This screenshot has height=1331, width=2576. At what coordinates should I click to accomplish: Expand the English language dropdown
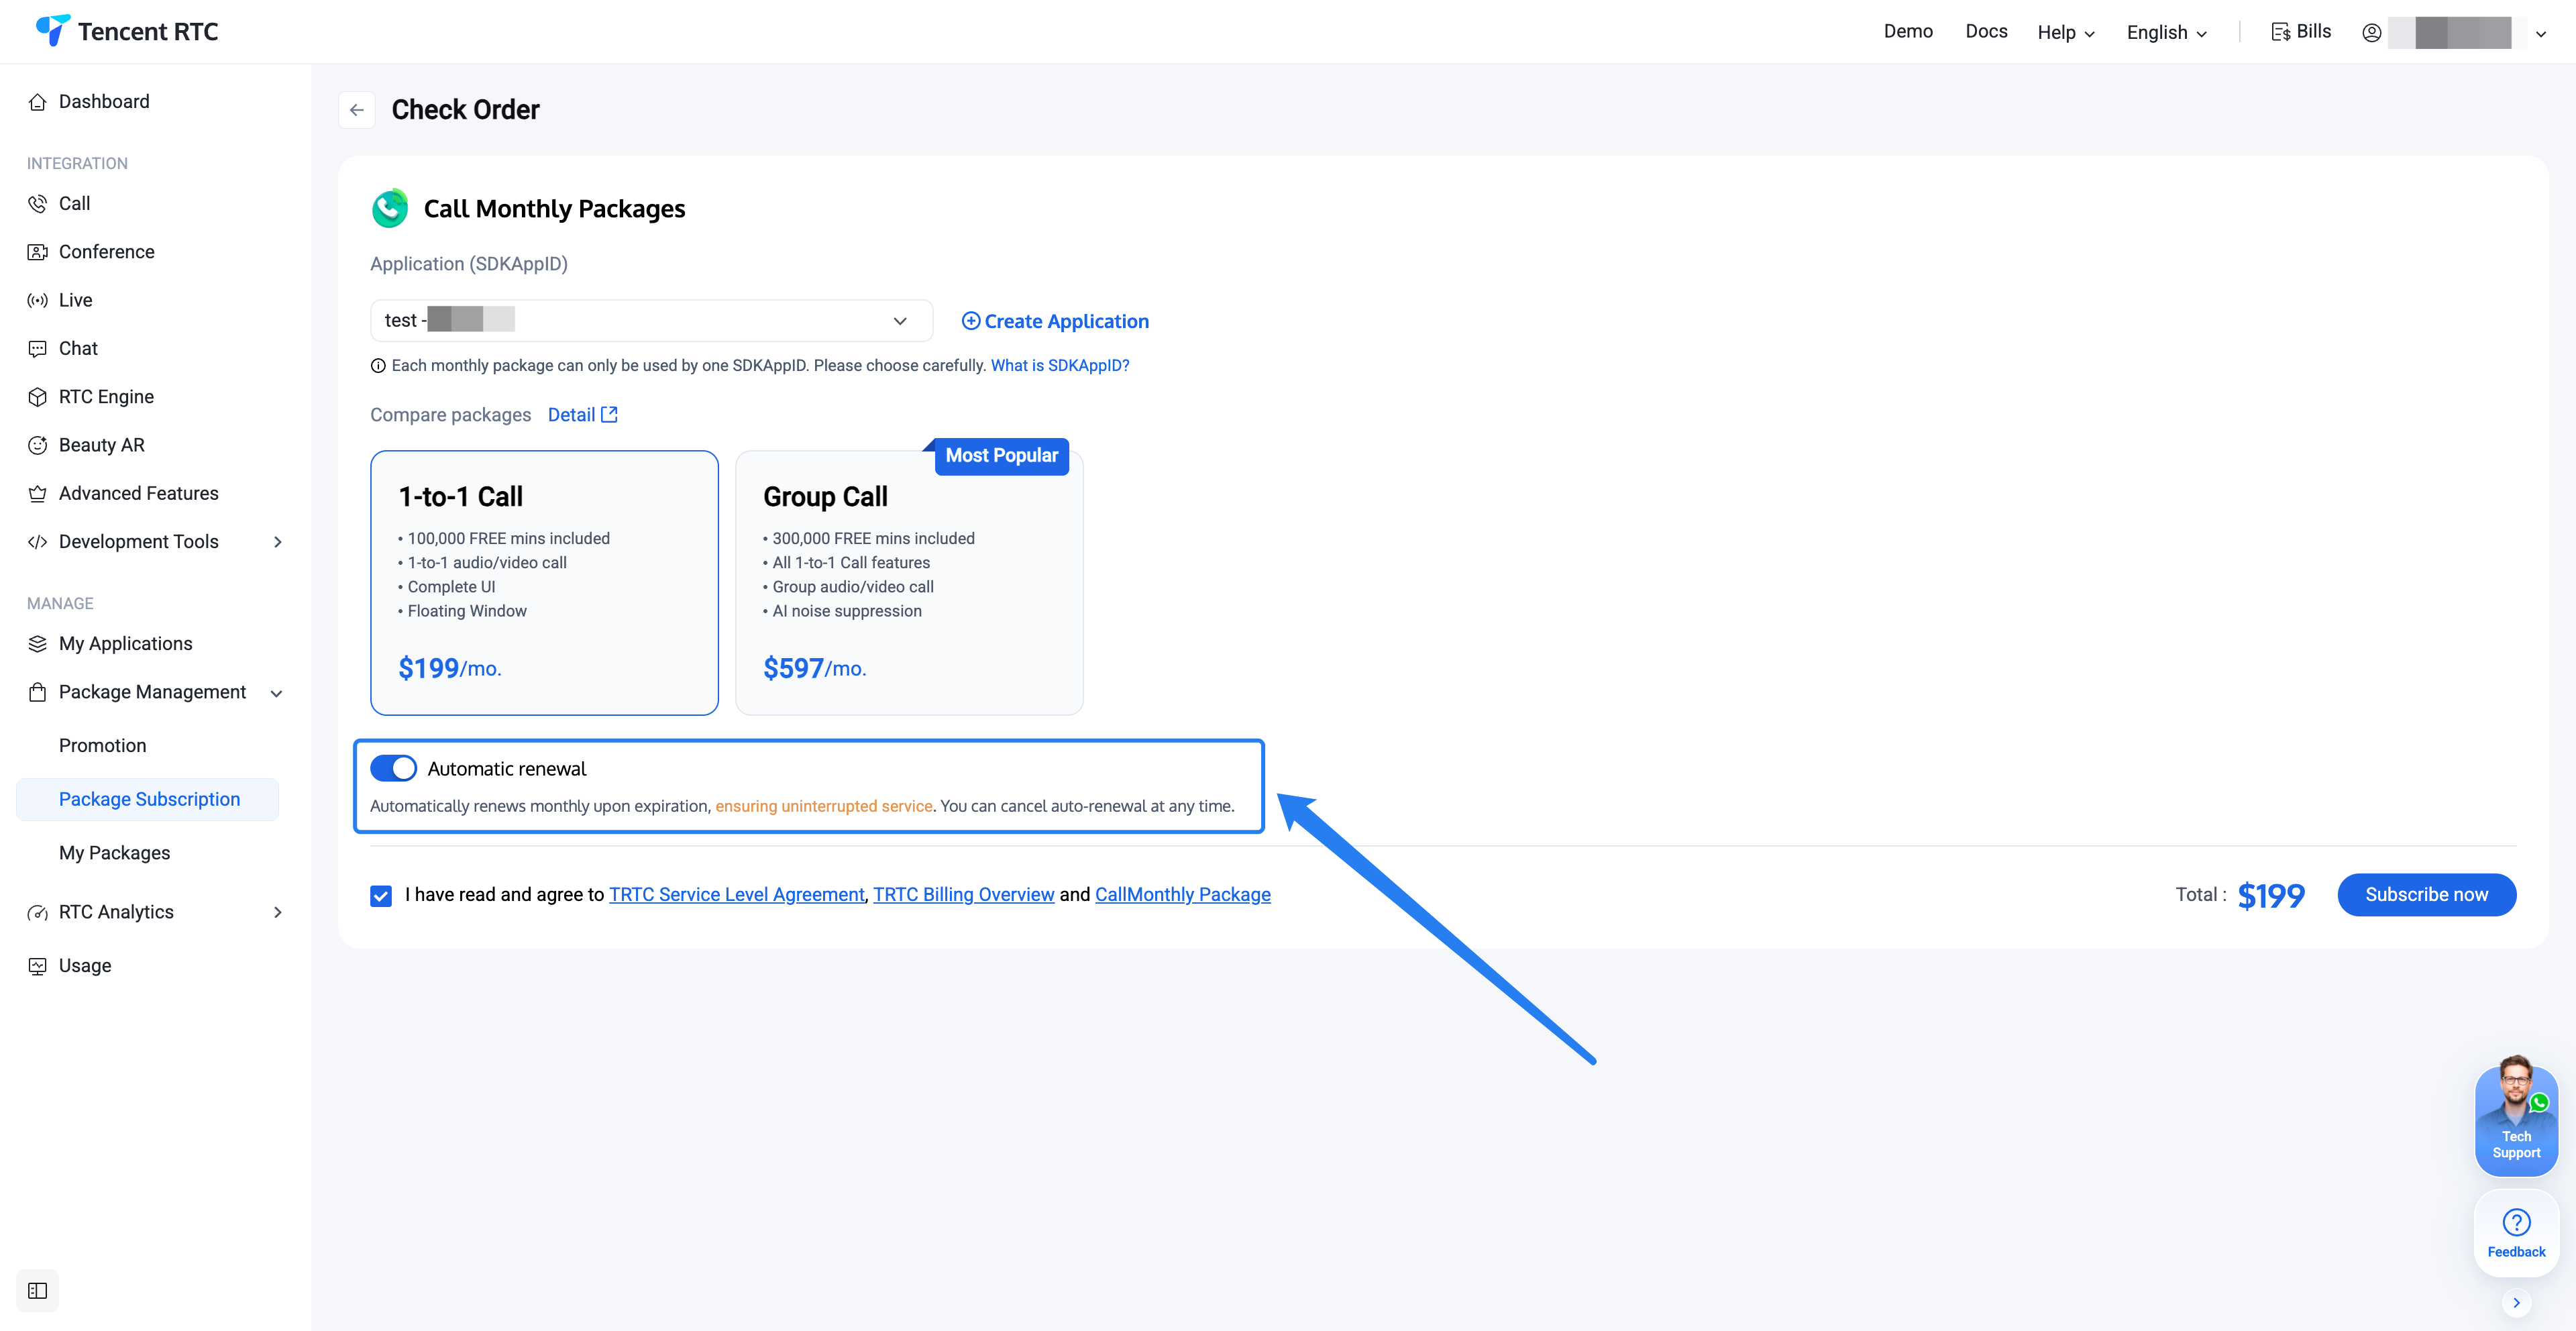pyautogui.click(x=2166, y=33)
